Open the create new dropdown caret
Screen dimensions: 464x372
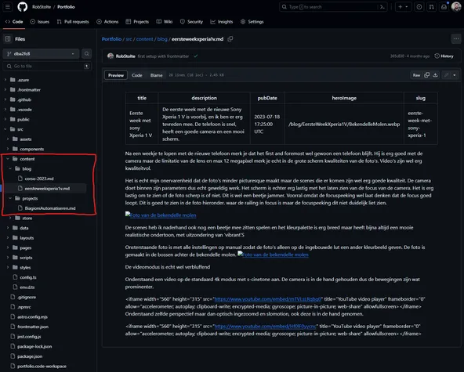[407, 7]
